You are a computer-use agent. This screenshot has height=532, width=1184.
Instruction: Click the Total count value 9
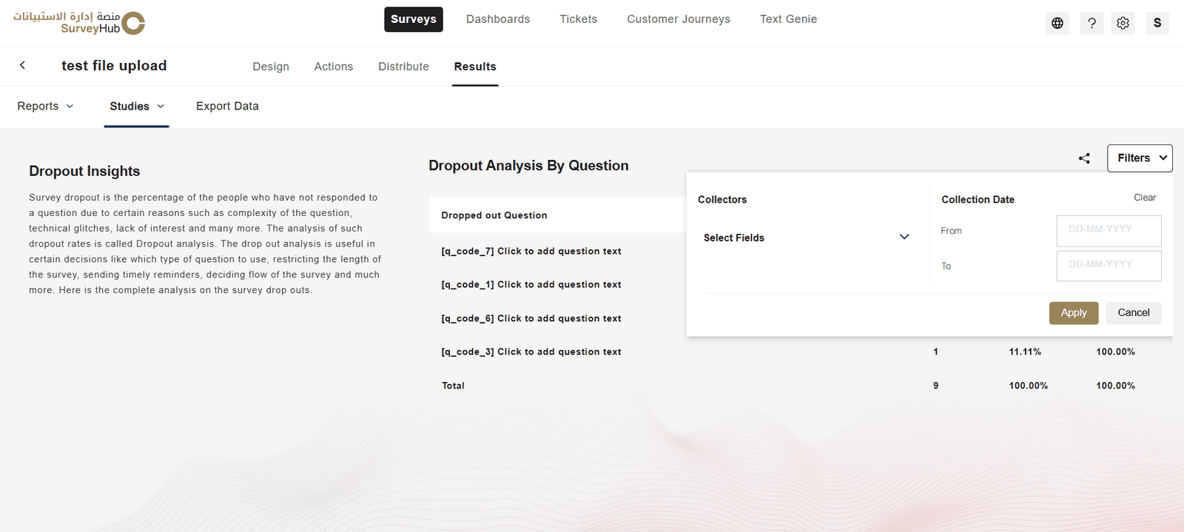pyautogui.click(x=936, y=385)
